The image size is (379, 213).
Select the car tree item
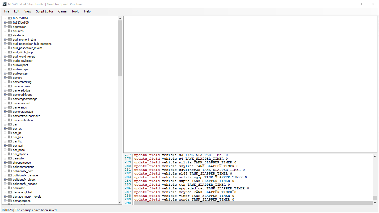(15, 124)
